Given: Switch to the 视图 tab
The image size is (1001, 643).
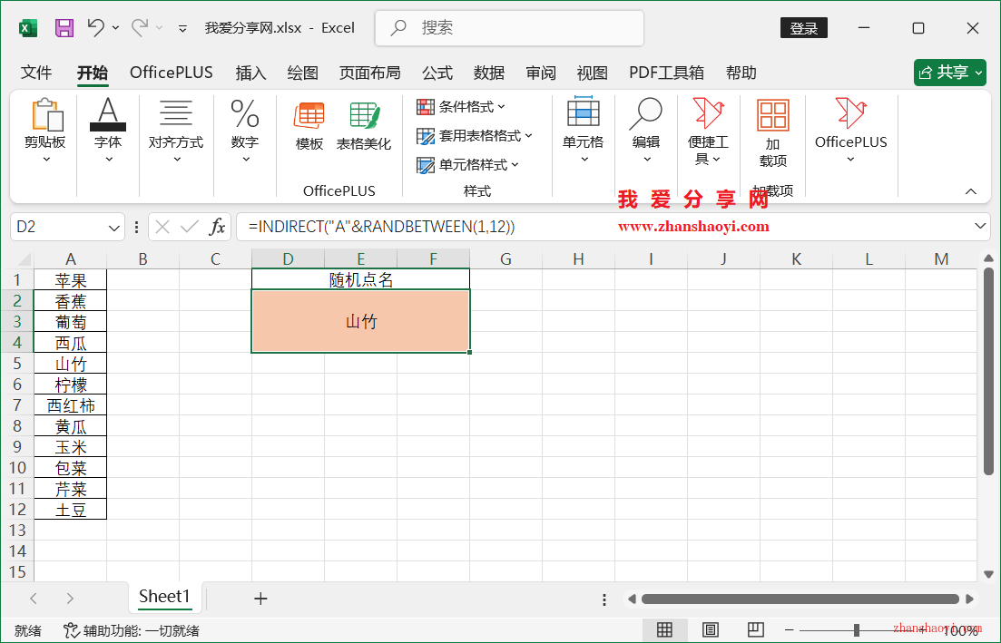Looking at the screenshot, I should [x=592, y=73].
